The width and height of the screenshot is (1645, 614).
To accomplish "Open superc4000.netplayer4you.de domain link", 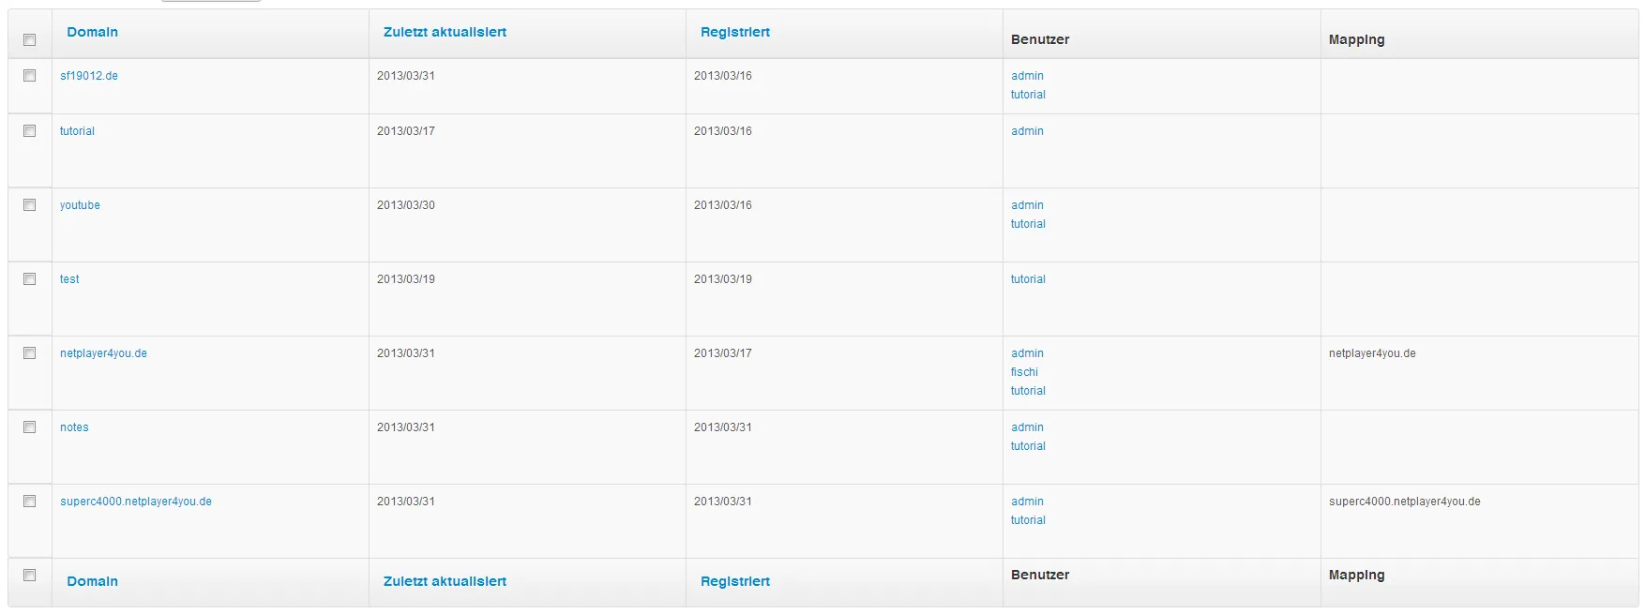I will click(x=136, y=502).
